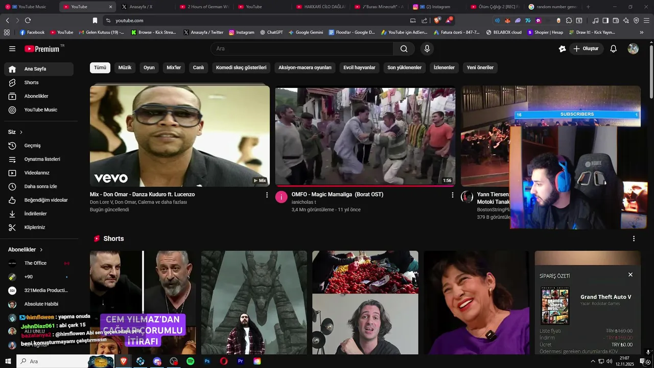654x368 pixels.
Task: Select the Oyun filter chip
Action: click(x=149, y=67)
